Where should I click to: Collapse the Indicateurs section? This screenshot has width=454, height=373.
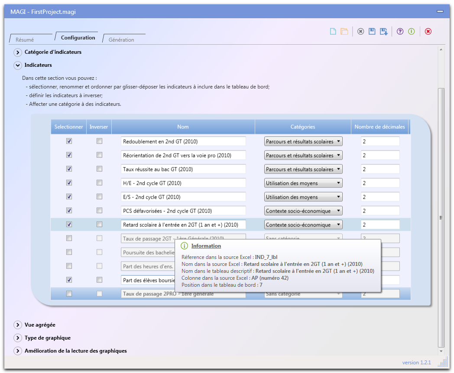(18, 65)
